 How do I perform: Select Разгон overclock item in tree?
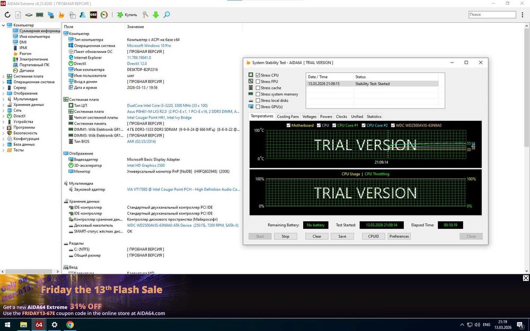pos(25,53)
